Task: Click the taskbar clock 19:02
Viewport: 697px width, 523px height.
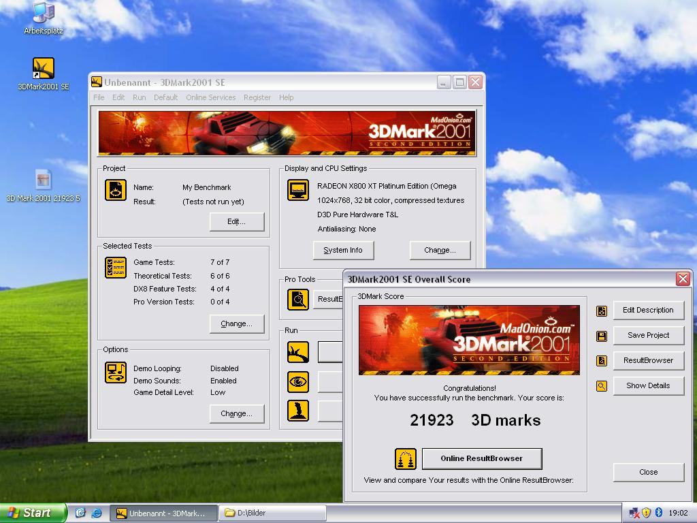Action: coord(678,513)
